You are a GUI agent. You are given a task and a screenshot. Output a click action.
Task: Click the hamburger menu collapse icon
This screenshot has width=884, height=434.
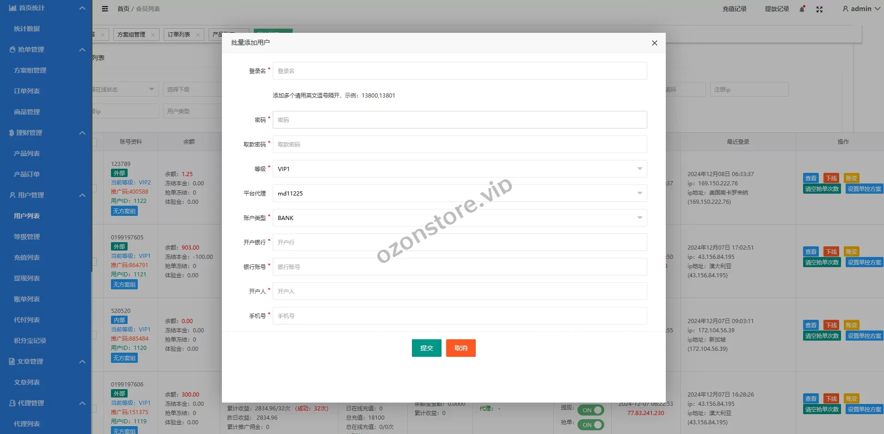[x=105, y=9]
